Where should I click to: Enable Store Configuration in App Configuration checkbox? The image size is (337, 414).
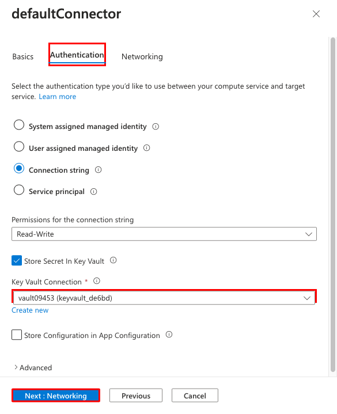coord(17,335)
